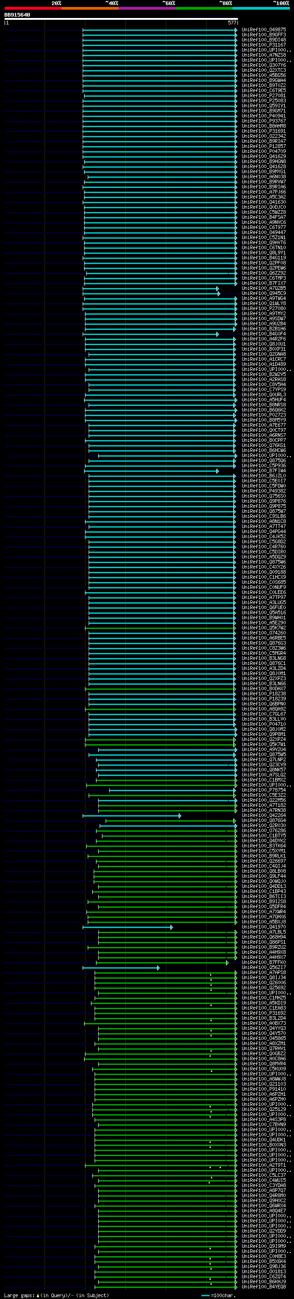Click the arrowhead ending the UniRef100_Q56Z17 alignment

pos(158,968)
